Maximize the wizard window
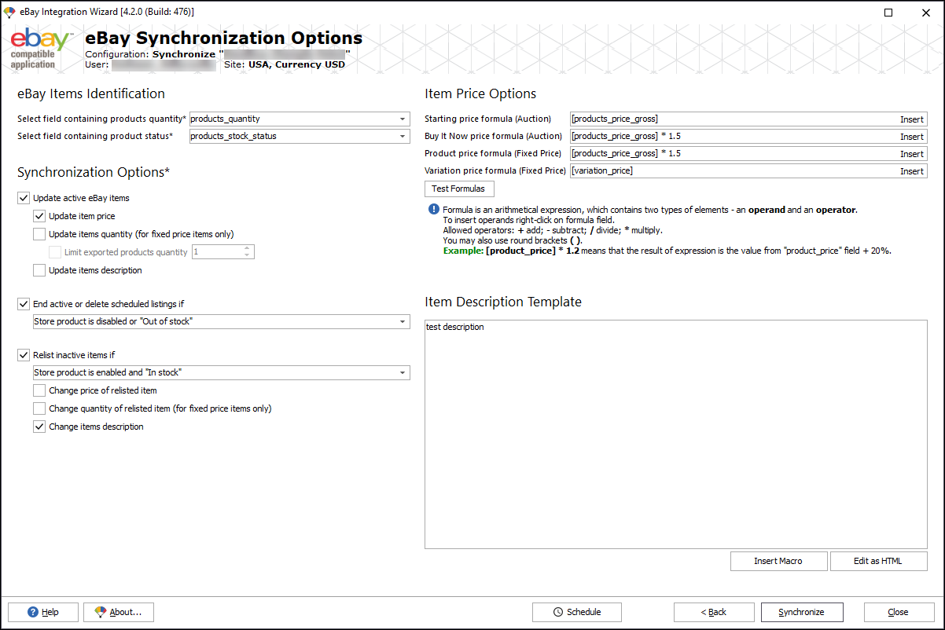945x630 pixels. click(888, 12)
